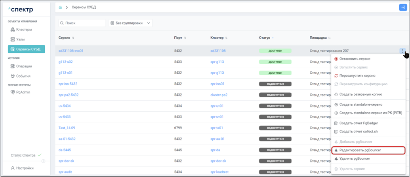
Task: Click sort icon next to Сервис column
Action: point(73,38)
